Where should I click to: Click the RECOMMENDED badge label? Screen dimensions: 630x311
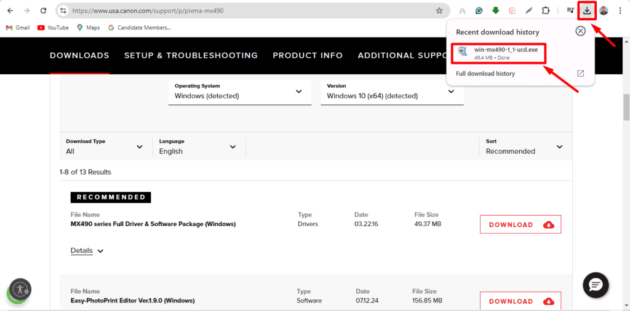[111, 197]
